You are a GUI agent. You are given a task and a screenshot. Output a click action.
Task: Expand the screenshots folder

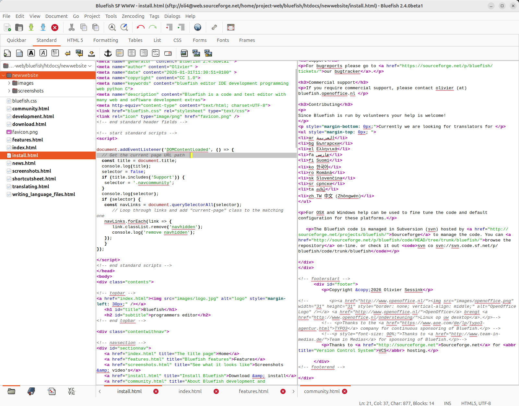pyautogui.click(x=9, y=91)
